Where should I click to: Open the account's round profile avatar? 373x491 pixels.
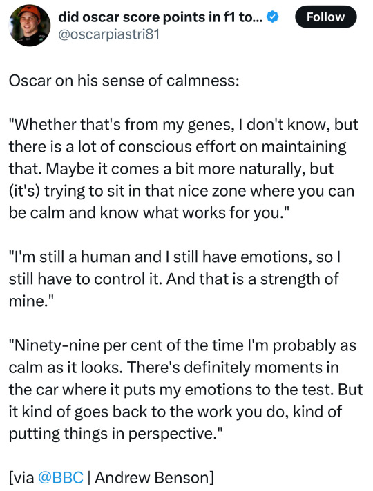click(x=30, y=26)
